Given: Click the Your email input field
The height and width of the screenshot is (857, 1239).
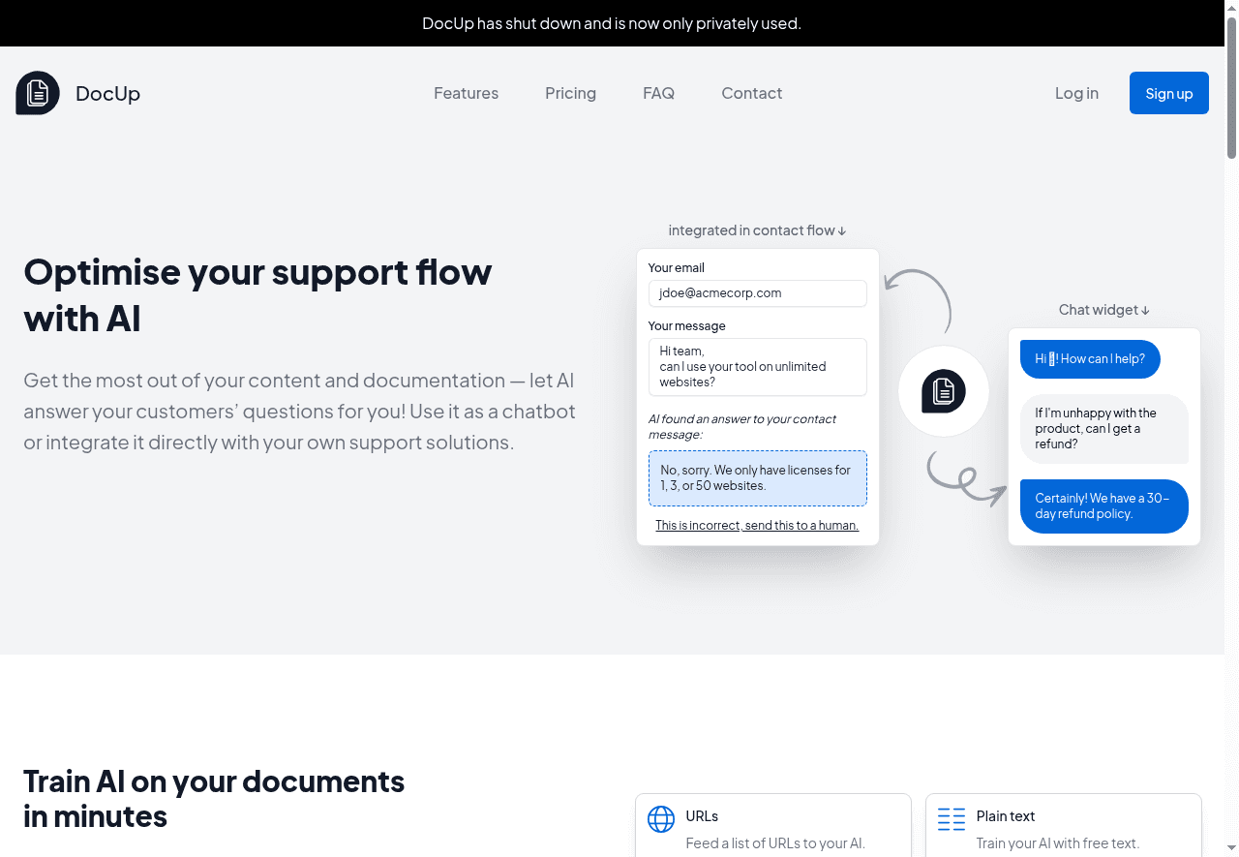Looking at the screenshot, I should pos(757,293).
